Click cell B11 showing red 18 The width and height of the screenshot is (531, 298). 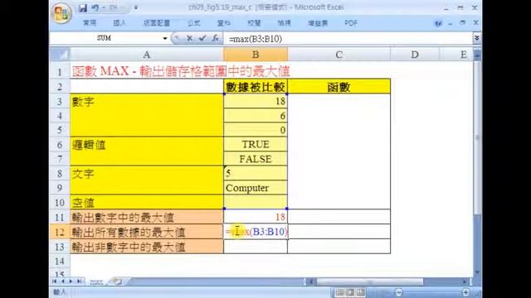tap(256, 217)
